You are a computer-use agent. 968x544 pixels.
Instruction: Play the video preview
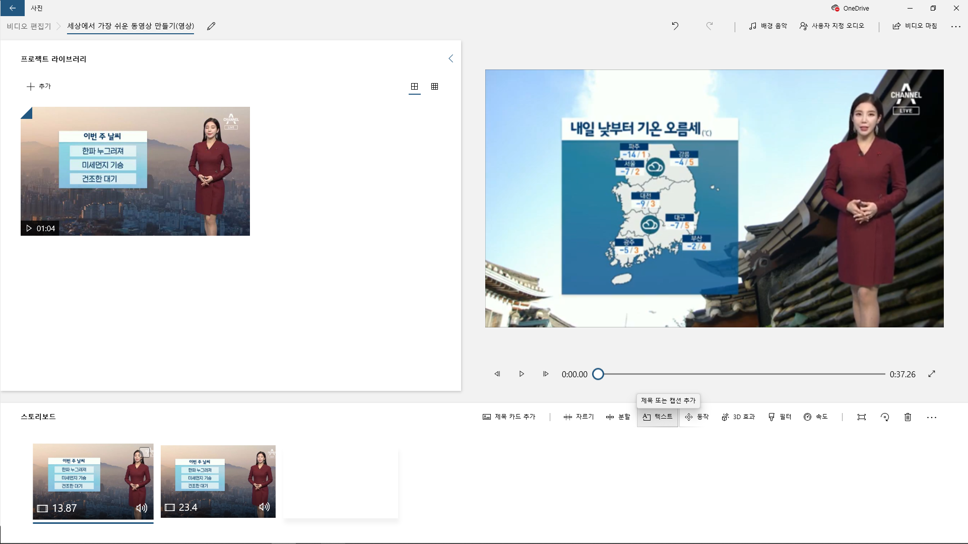click(x=522, y=374)
